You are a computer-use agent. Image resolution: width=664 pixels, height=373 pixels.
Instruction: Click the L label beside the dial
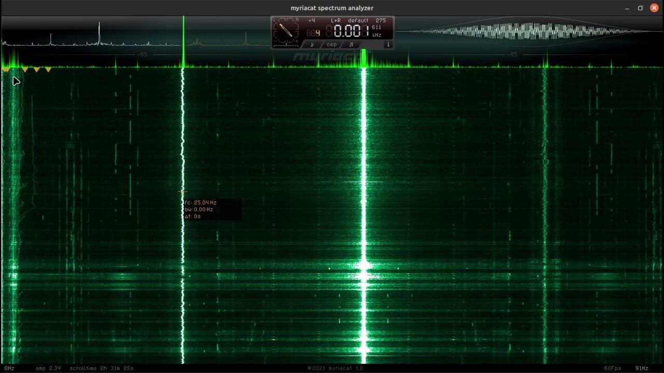tap(274, 20)
